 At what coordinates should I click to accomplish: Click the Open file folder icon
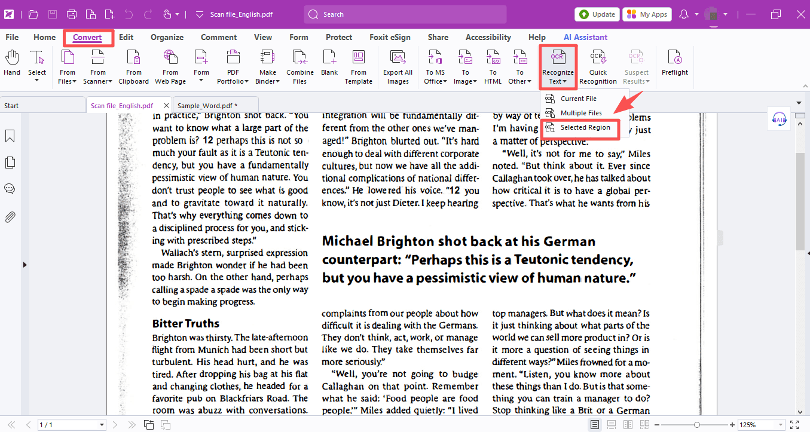coord(33,14)
